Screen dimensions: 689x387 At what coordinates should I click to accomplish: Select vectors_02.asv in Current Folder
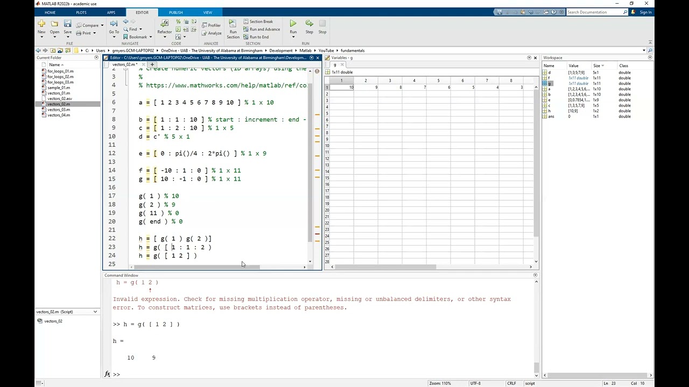click(59, 98)
